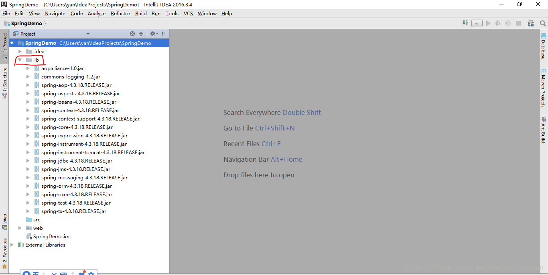Open the Build menu
This screenshot has height=275, width=548.
tap(141, 13)
